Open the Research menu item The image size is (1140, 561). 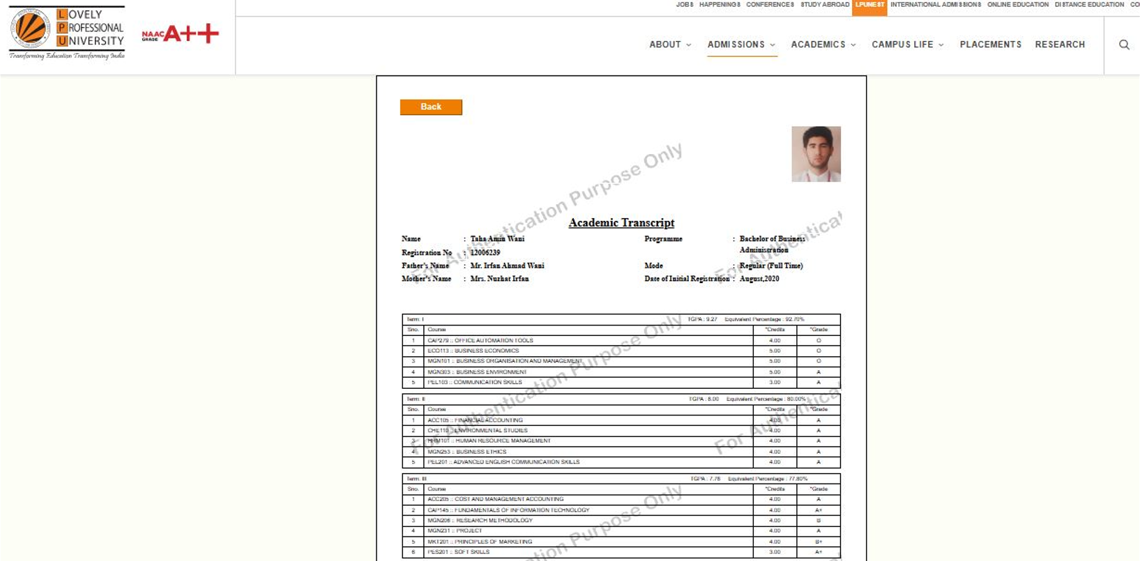[x=1060, y=45]
